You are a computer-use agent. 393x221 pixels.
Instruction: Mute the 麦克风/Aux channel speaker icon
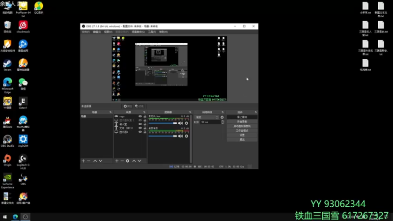click(x=180, y=123)
